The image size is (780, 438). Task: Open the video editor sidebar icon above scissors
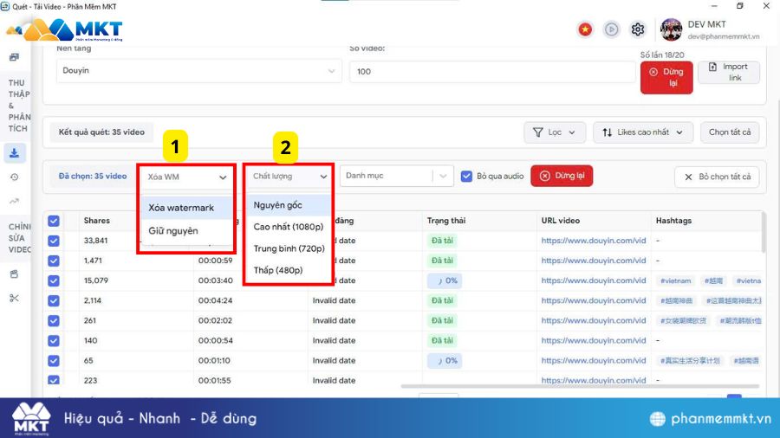(x=15, y=274)
